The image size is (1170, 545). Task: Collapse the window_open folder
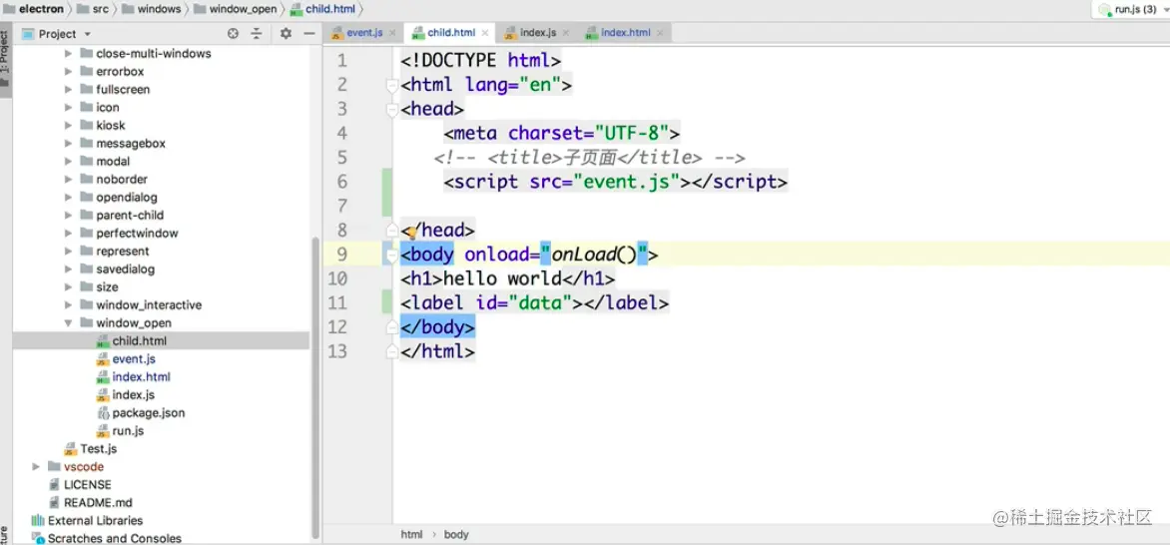click(68, 323)
